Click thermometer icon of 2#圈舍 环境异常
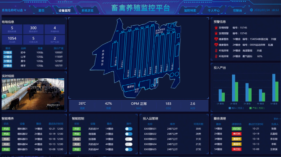Screen dimensions: 281x157 (216, 56)
